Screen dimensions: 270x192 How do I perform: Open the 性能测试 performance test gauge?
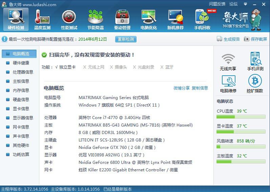click(69, 19)
